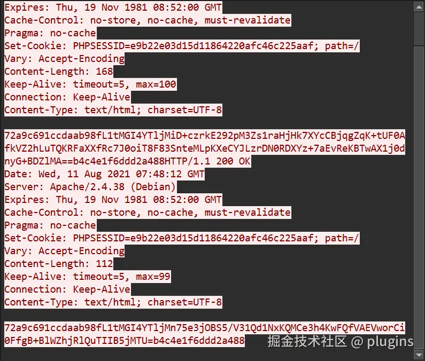Click the first Set-Cookie PHPSESSID line
425x361 pixels.
coord(182,46)
